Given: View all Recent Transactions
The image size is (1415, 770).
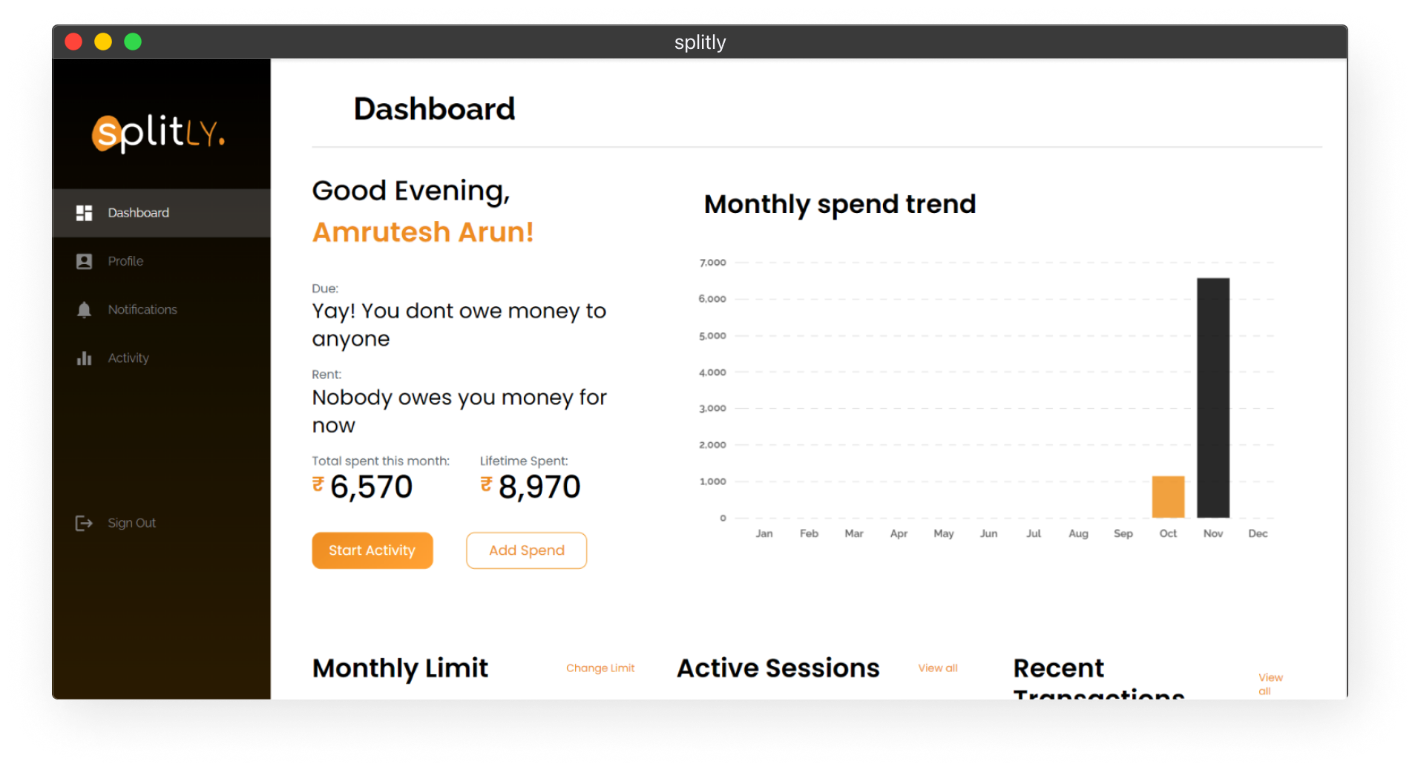Looking at the screenshot, I should [1270, 683].
